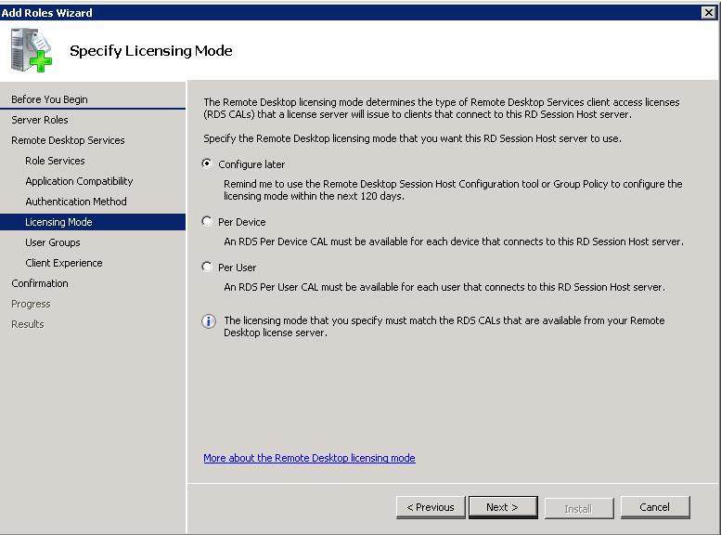721x535 pixels.
Task: Click the blue information icon
Action: coord(209,321)
